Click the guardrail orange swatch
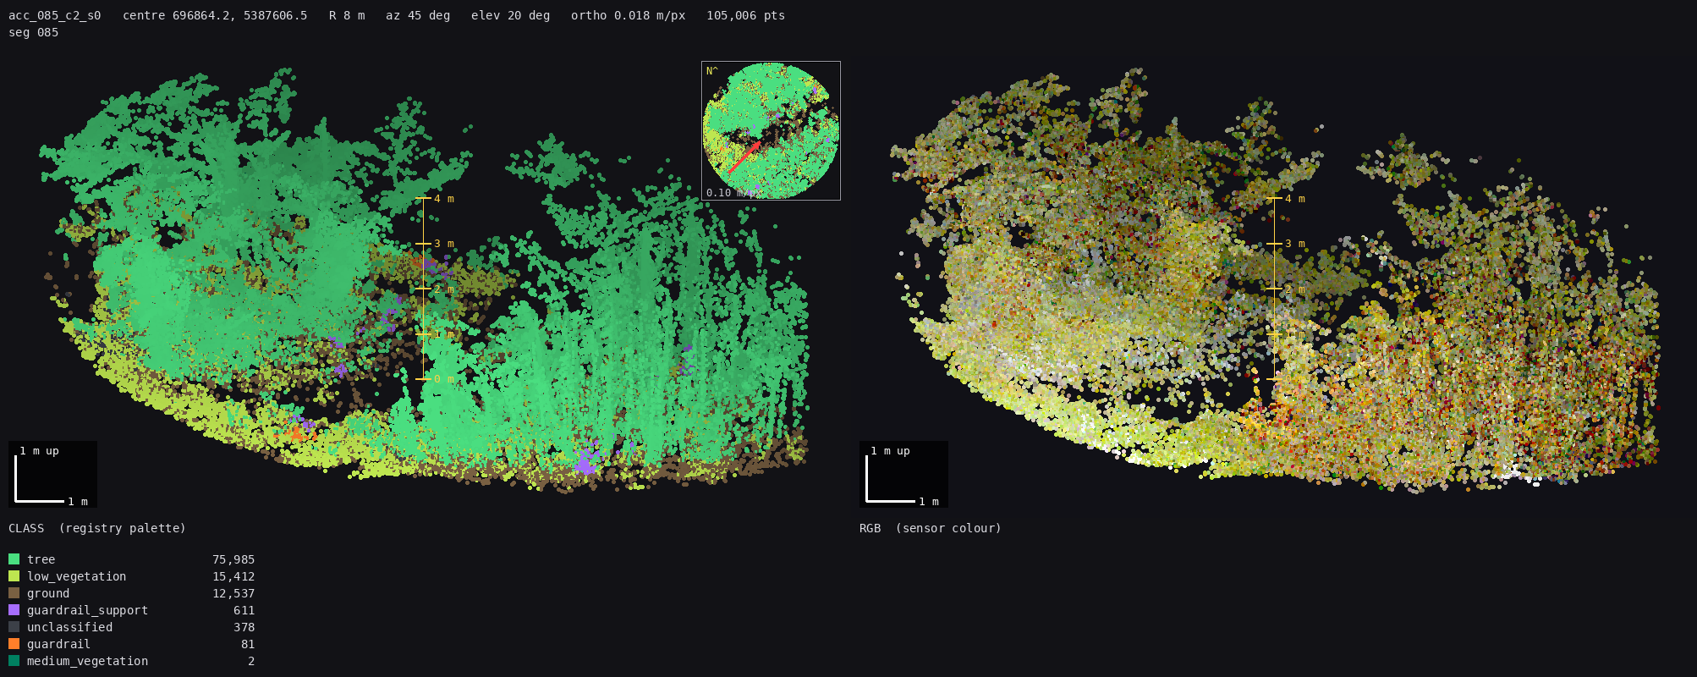Screen dimensions: 1697x677 point(14,644)
